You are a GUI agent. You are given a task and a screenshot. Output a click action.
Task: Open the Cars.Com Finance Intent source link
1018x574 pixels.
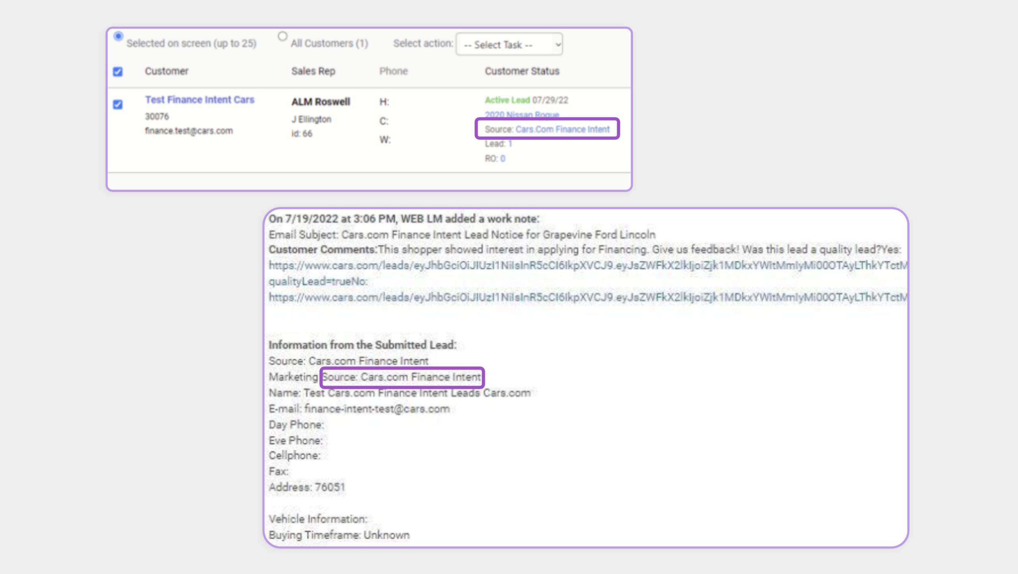562,129
